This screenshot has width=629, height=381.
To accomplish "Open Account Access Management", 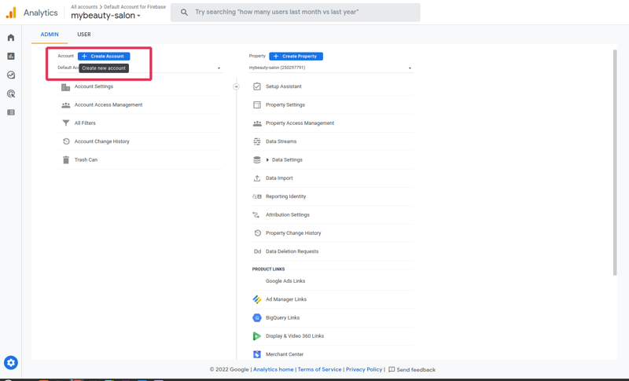I will coord(109,105).
